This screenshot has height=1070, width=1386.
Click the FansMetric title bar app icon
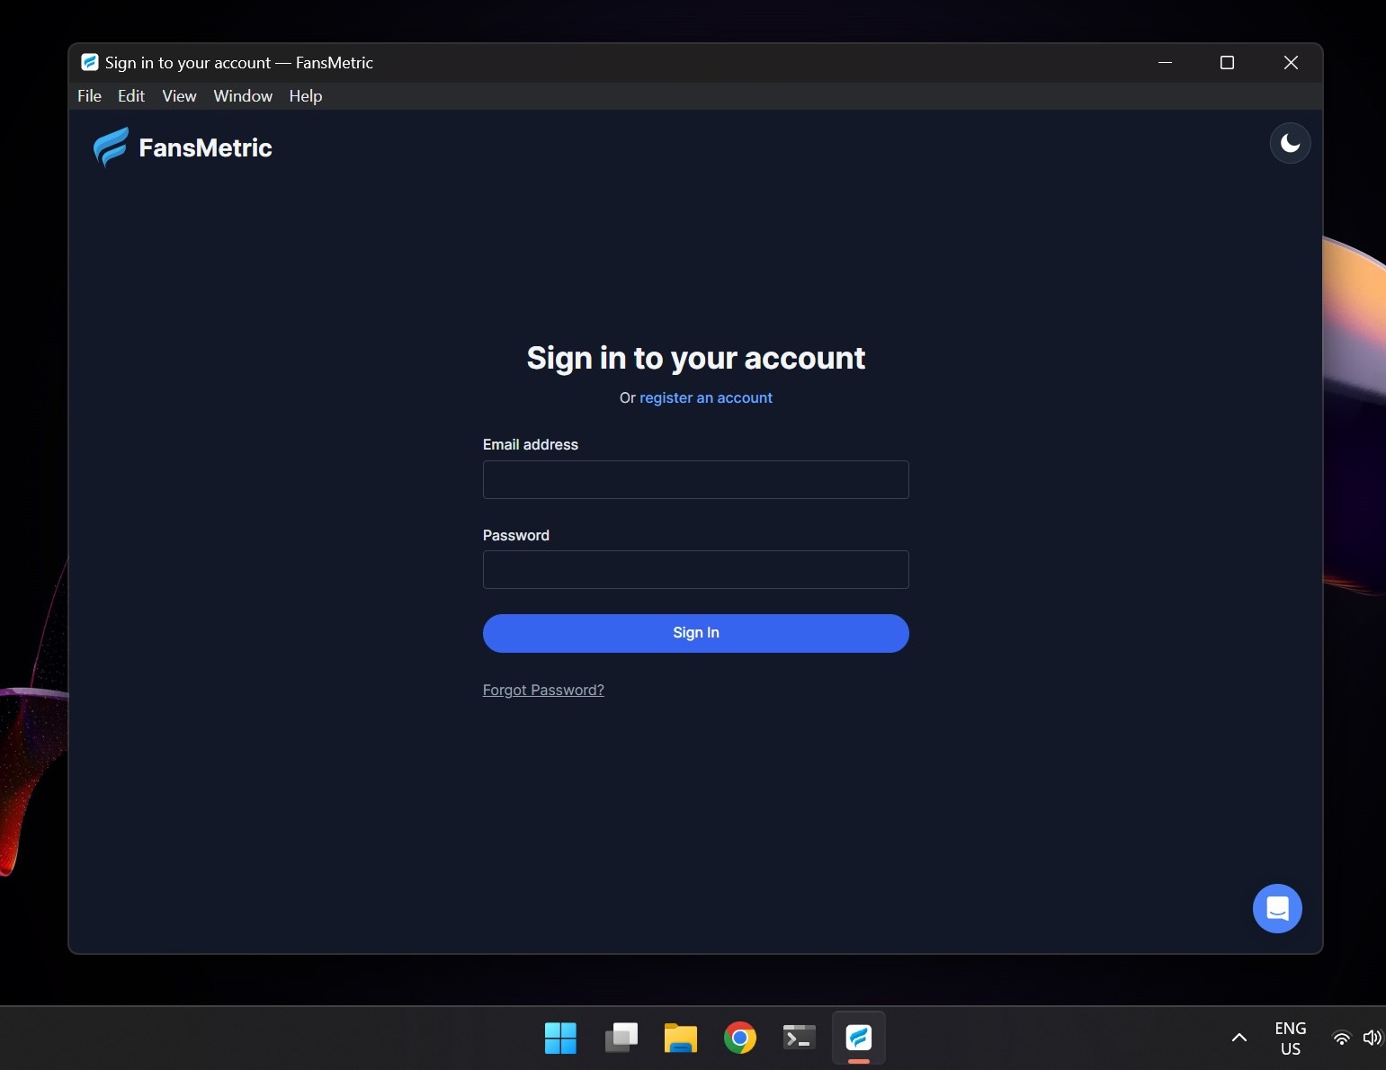click(90, 62)
